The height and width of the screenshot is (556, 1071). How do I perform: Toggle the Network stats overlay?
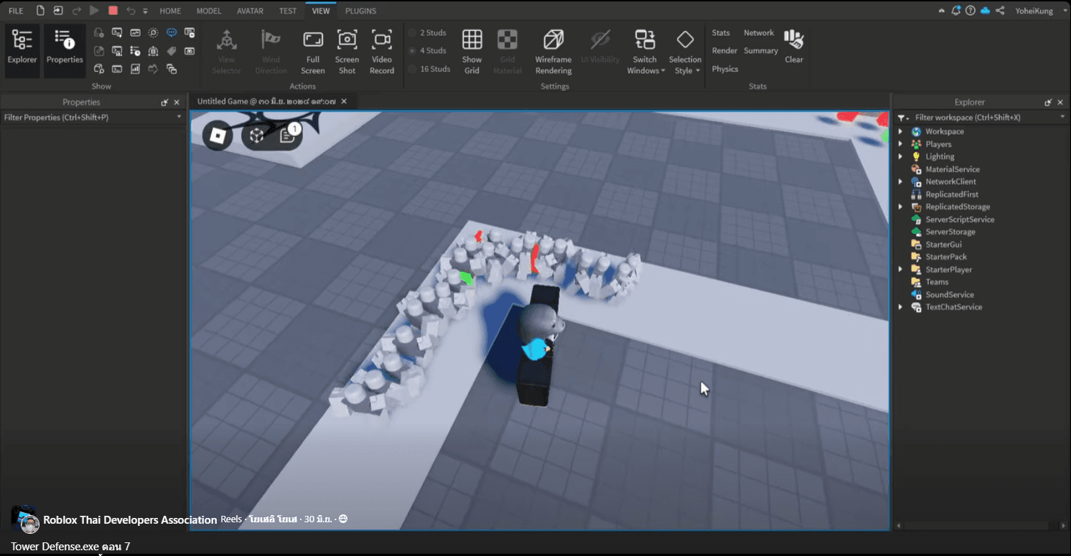(x=759, y=33)
